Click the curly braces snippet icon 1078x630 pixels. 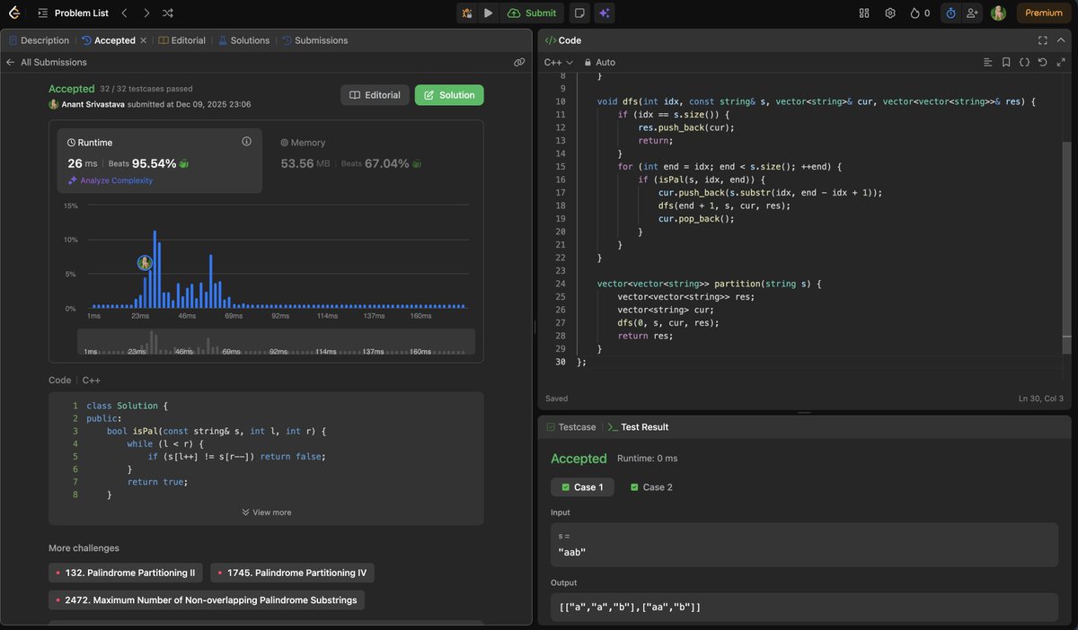[x=1024, y=62]
